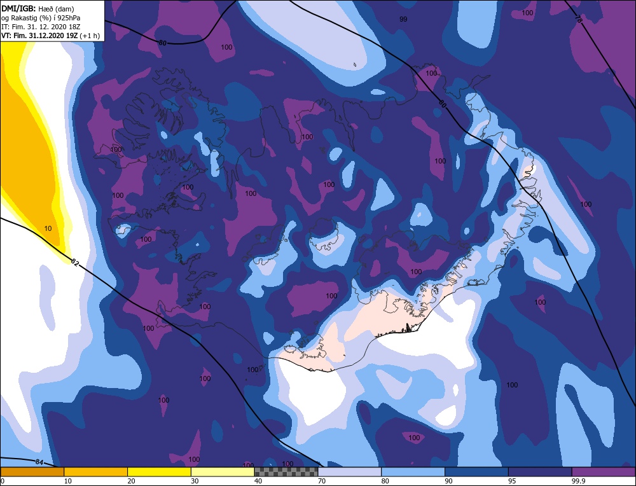The image size is (636, 486).
Task: Pick the pale yellow 30–40 legend swatch
Action: 223,471
